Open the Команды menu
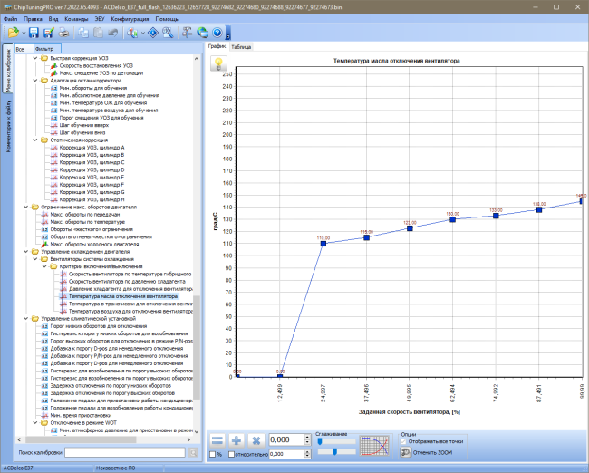 (76, 19)
